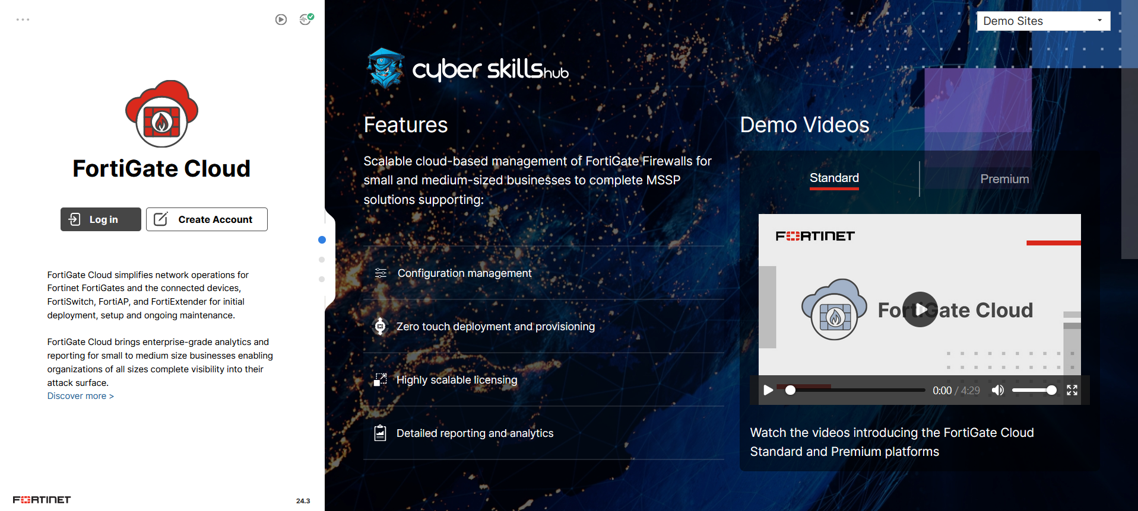This screenshot has height=511, width=1138.
Task: Click the Detailed reporting clipboard icon
Action: coord(380,433)
